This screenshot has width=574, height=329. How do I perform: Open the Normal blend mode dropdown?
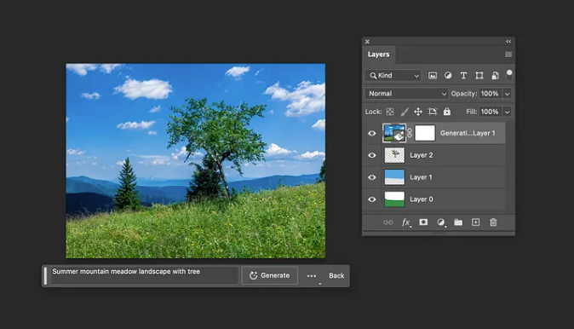(x=406, y=94)
